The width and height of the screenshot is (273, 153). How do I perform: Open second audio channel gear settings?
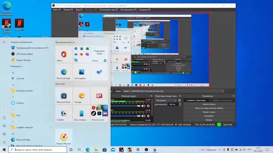click(x=148, y=116)
